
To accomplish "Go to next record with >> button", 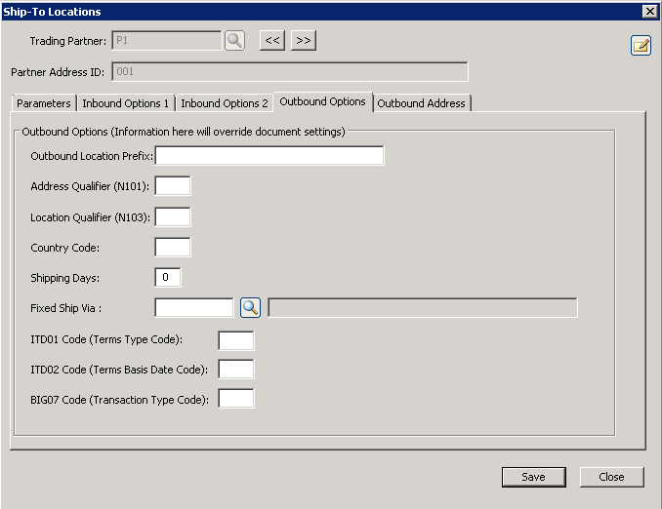I will [x=304, y=41].
